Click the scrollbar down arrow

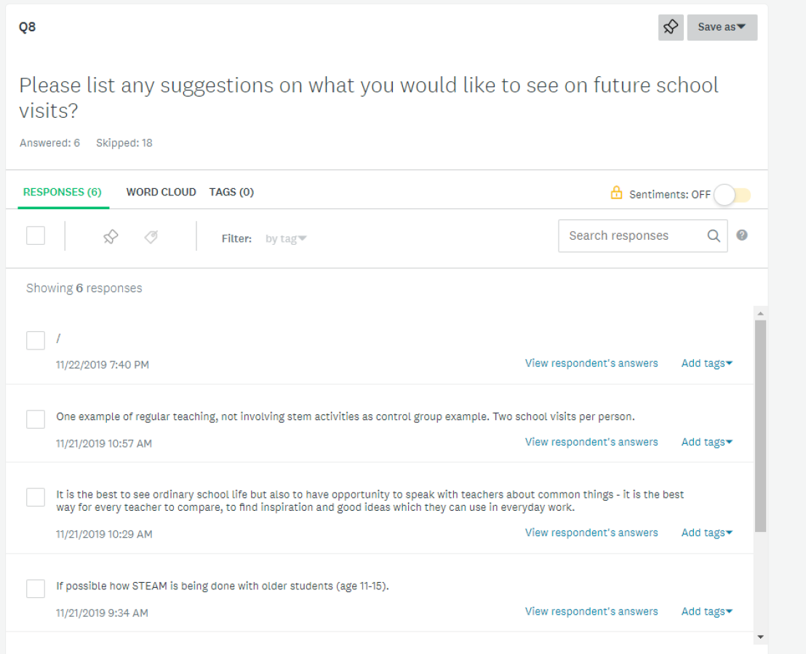tap(761, 637)
